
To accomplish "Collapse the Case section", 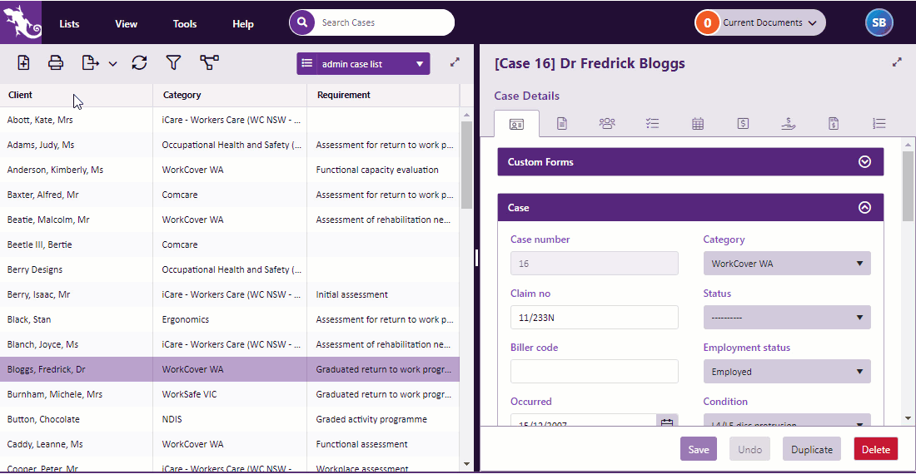I will 864,208.
